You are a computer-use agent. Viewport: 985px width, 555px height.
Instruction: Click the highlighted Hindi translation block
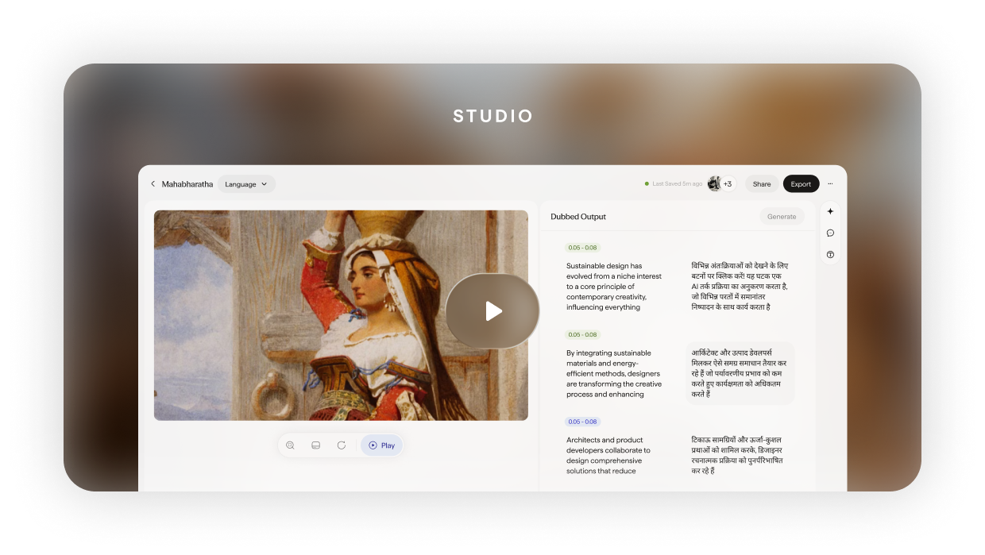[740, 373]
